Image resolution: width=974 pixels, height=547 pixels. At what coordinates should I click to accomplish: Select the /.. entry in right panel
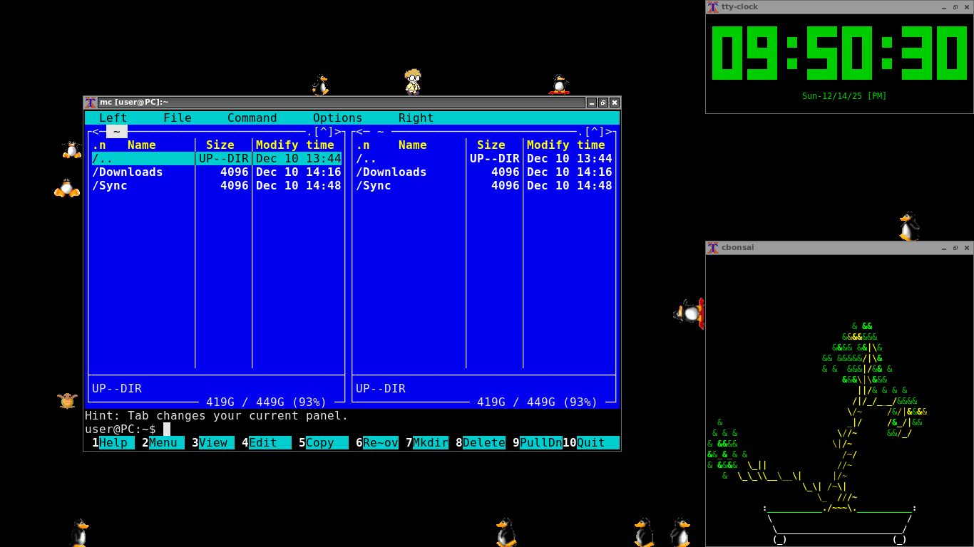click(484, 159)
